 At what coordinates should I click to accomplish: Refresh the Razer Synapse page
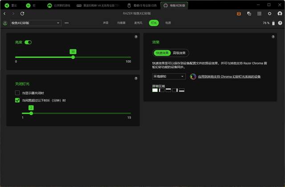(22, 14)
